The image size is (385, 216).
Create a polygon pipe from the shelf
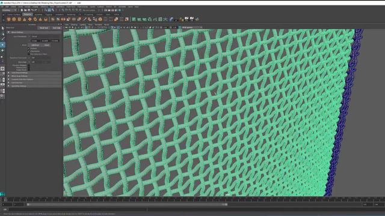(46, 19)
